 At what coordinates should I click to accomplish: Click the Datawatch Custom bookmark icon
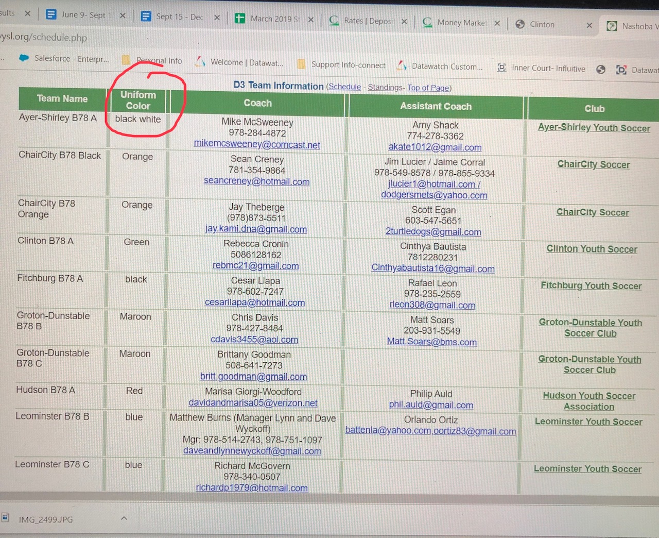click(402, 66)
